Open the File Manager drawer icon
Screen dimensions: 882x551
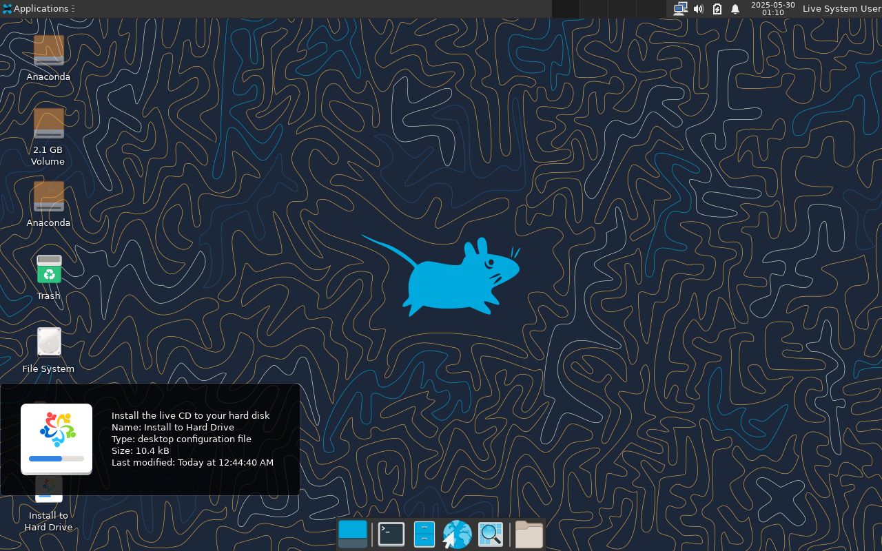[x=424, y=534]
